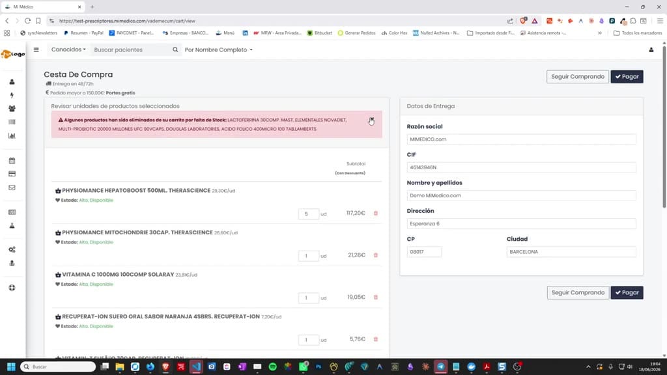The width and height of the screenshot is (667, 375).
Task: Click the Nombre y apellidos field
Action: coord(521,195)
